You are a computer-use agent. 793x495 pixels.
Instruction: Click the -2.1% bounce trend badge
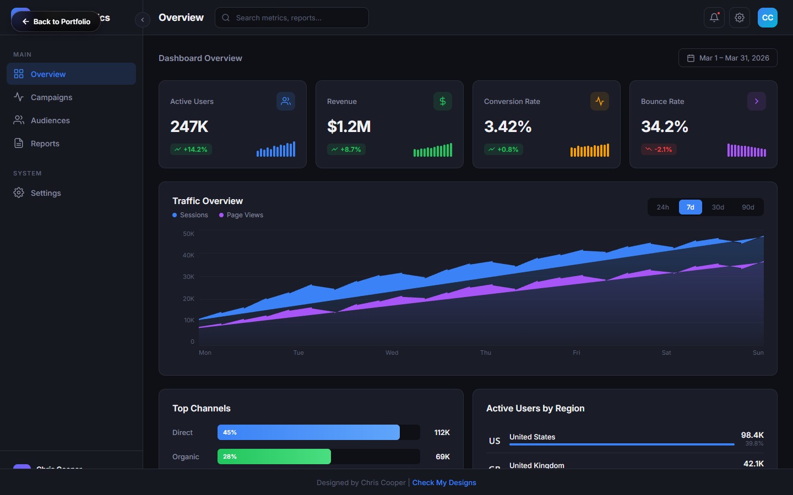click(x=659, y=149)
